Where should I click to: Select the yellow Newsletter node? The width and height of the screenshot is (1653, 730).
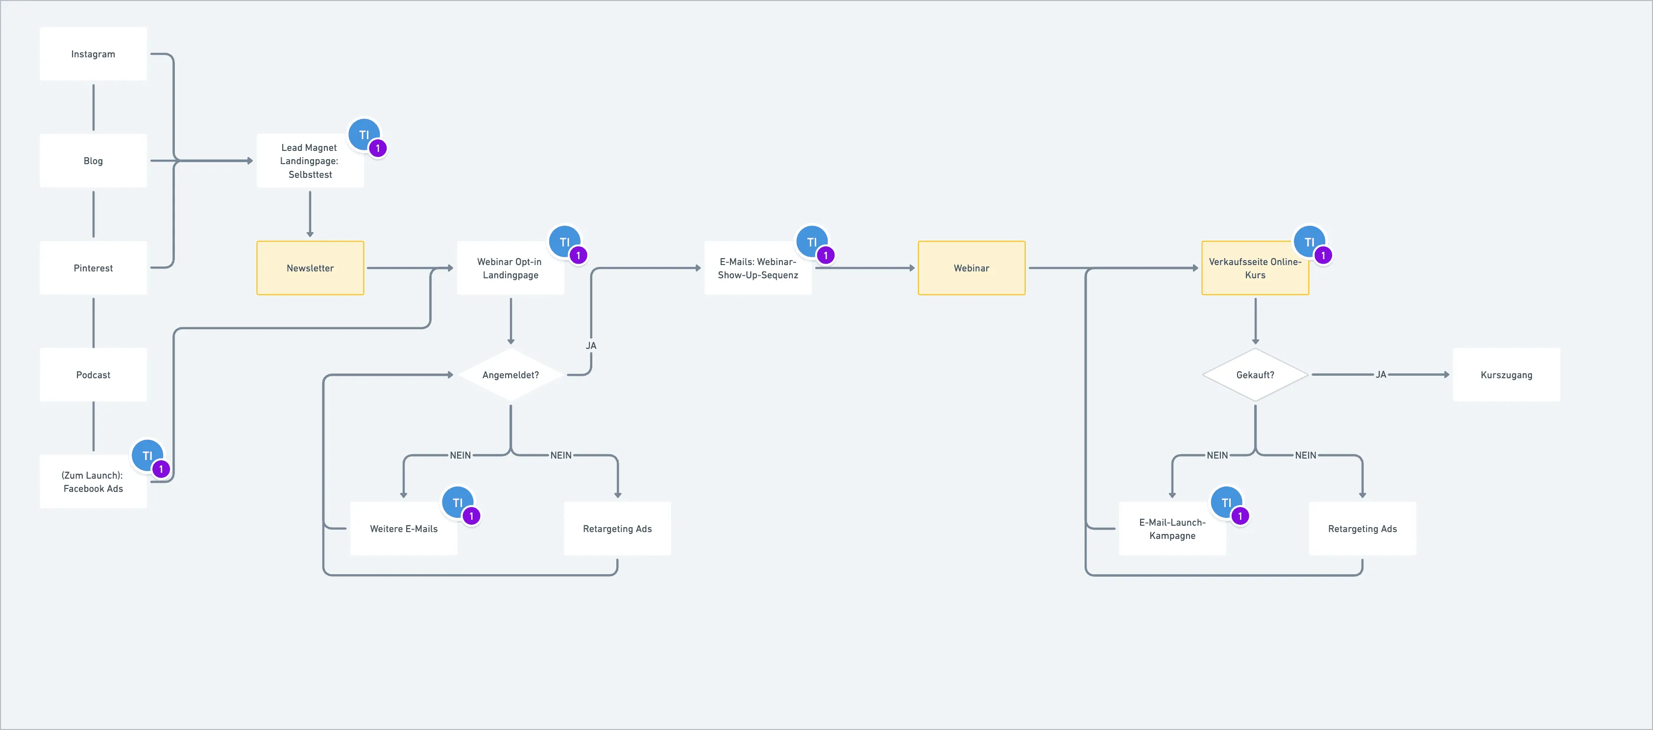click(310, 268)
